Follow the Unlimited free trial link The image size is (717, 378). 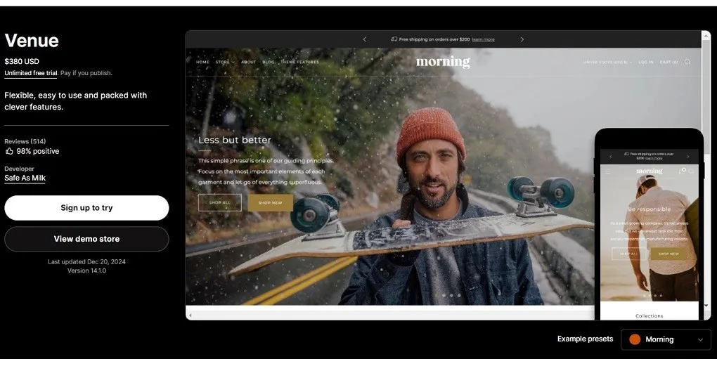(31, 73)
